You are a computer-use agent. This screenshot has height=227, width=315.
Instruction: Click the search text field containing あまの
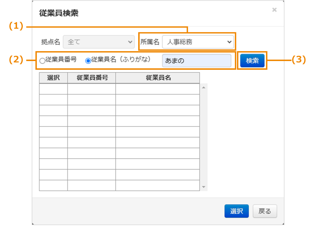(x=197, y=61)
